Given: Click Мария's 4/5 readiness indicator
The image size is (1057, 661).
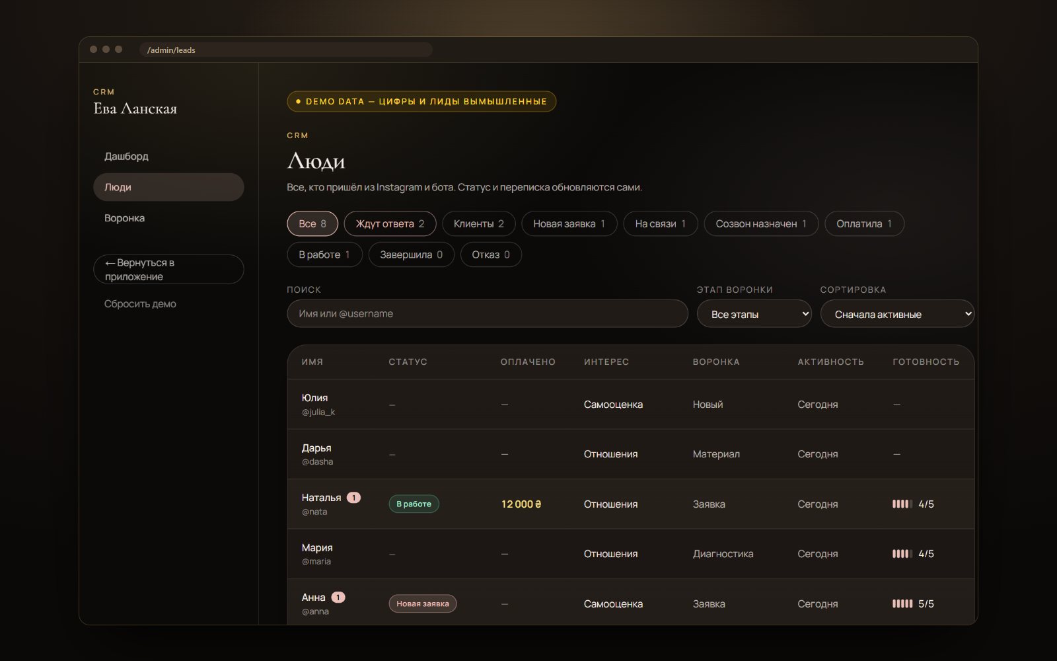Looking at the screenshot, I should click(x=913, y=554).
